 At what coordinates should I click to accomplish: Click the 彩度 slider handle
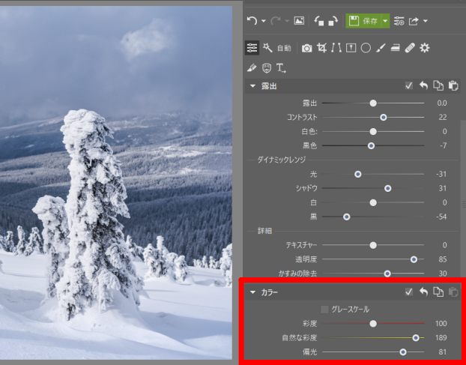(x=373, y=324)
